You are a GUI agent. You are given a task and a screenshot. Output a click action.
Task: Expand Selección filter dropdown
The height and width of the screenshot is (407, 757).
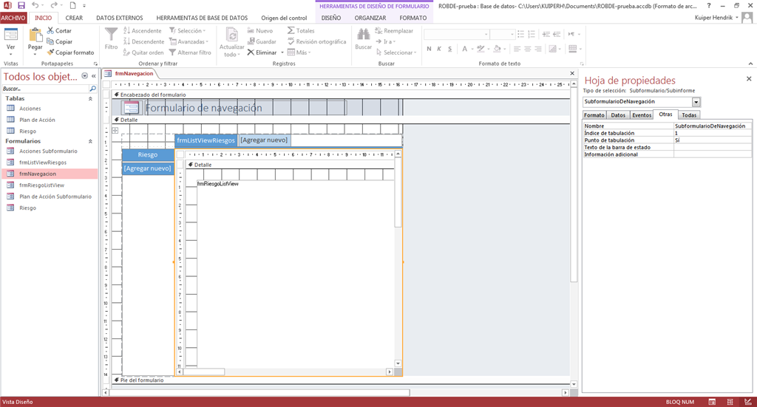[x=188, y=30]
